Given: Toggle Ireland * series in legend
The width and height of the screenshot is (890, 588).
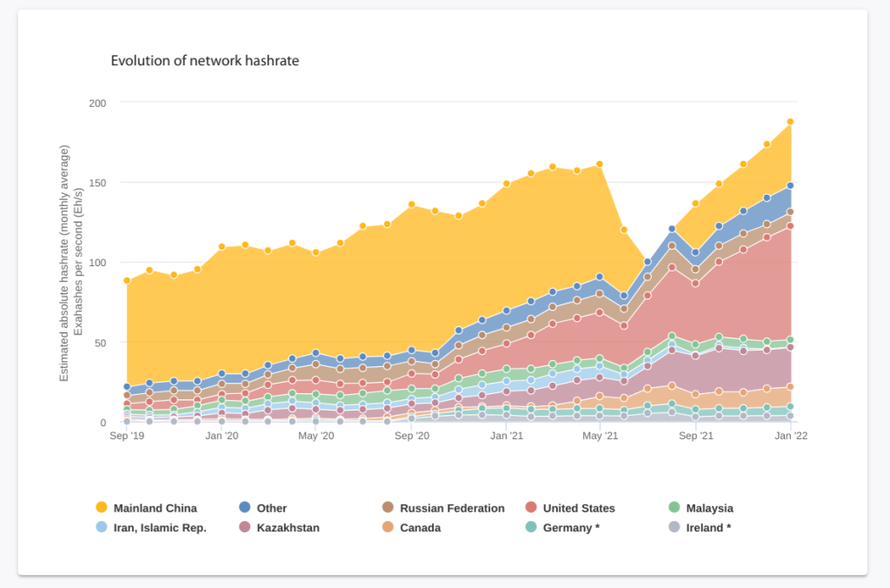Looking at the screenshot, I should click(700, 527).
